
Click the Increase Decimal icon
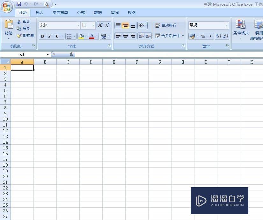[x=219, y=36]
